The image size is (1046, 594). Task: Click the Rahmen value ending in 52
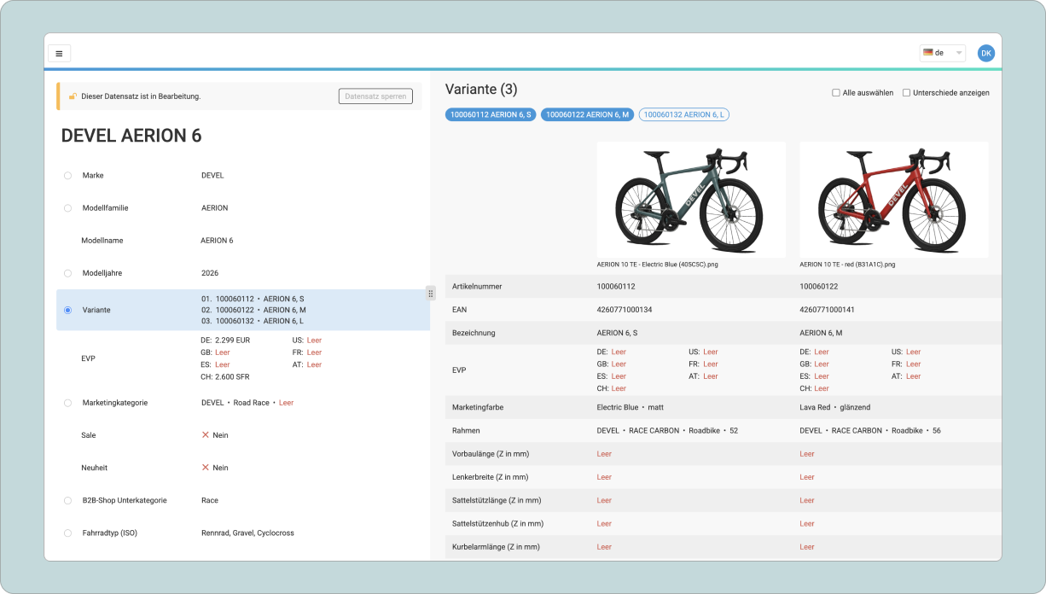coord(667,431)
